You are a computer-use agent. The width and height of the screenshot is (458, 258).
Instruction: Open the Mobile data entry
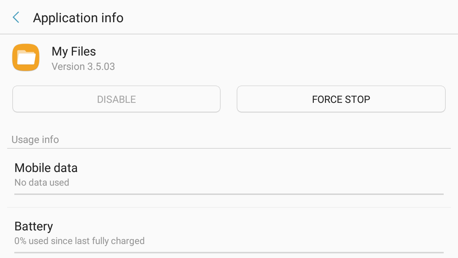(229, 175)
